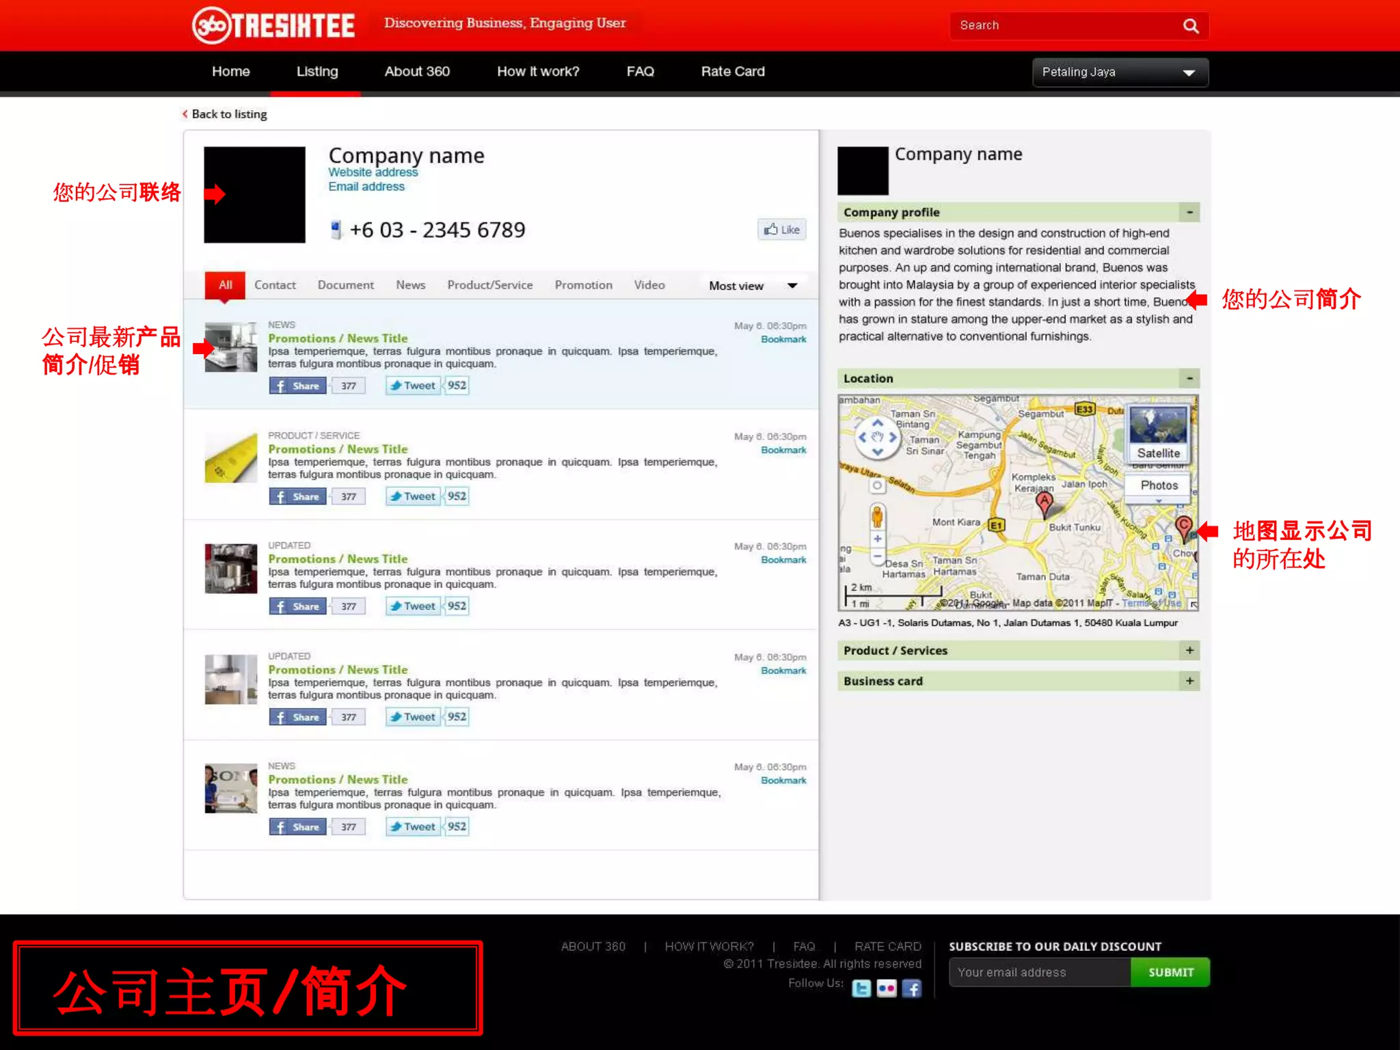
Task: Toggle Photos layer on map
Action: [1159, 485]
